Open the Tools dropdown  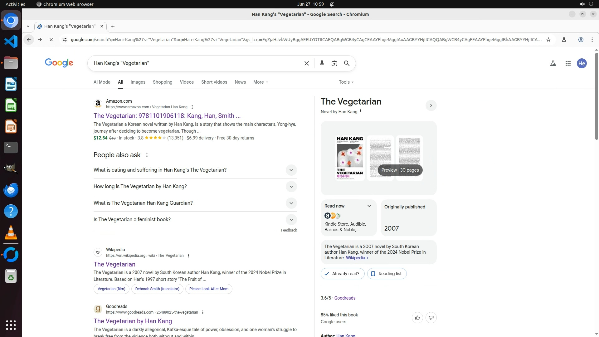click(346, 82)
